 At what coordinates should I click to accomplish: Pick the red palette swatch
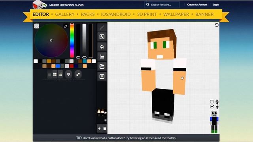pos(71,66)
